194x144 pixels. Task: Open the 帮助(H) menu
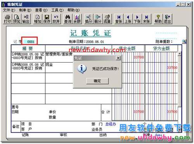pyautogui.click(x=73, y=10)
